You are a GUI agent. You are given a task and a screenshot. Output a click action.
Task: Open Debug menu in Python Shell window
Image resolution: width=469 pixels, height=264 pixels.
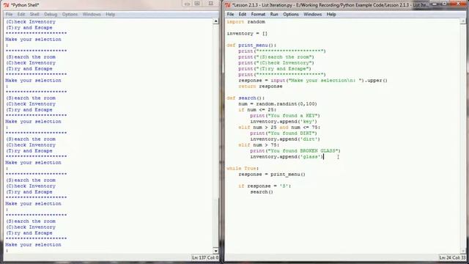tap(51, 15)
